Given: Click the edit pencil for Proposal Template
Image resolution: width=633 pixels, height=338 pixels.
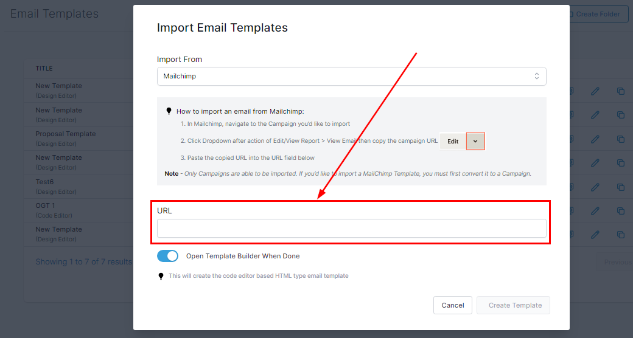Looking at the screenshot, I should (x=595, y=139).
